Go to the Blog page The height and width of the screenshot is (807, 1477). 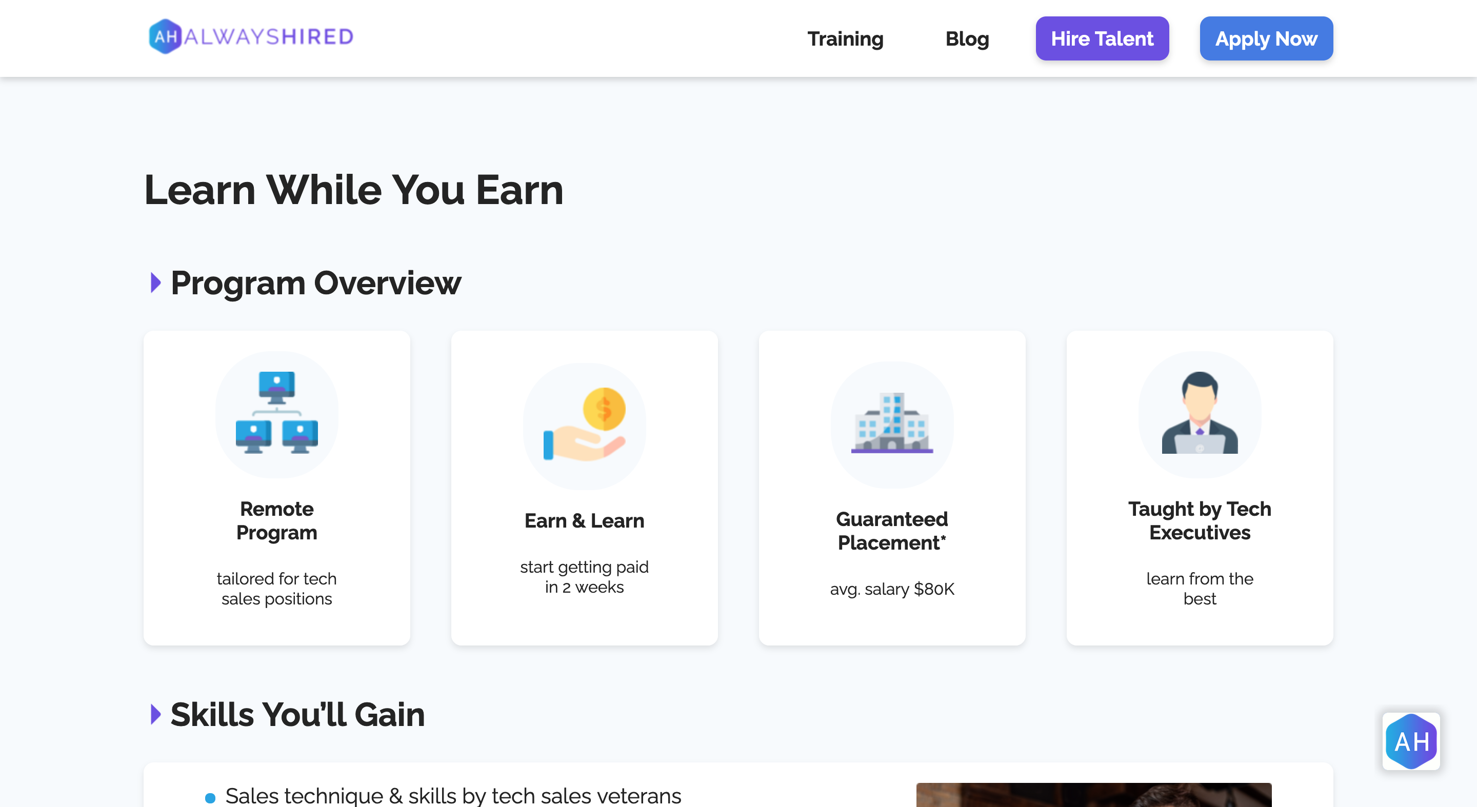(967, 38)
